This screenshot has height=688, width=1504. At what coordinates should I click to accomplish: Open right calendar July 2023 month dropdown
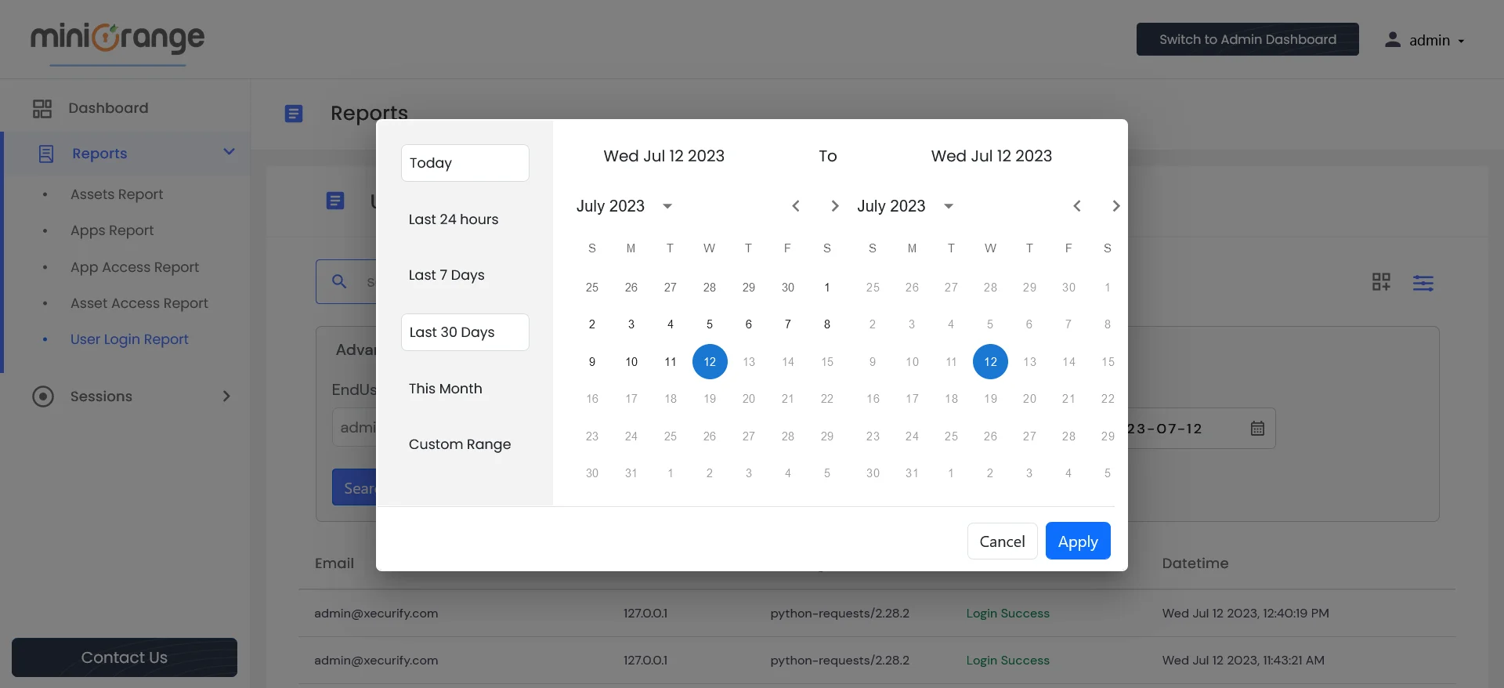[x=905, y=206]
